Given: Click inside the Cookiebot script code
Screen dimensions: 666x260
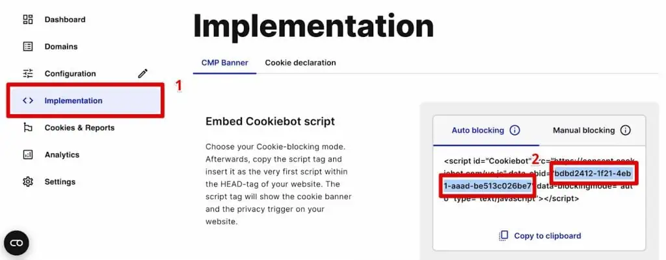Looking at the screenshot, I should [x=539, y=180].
